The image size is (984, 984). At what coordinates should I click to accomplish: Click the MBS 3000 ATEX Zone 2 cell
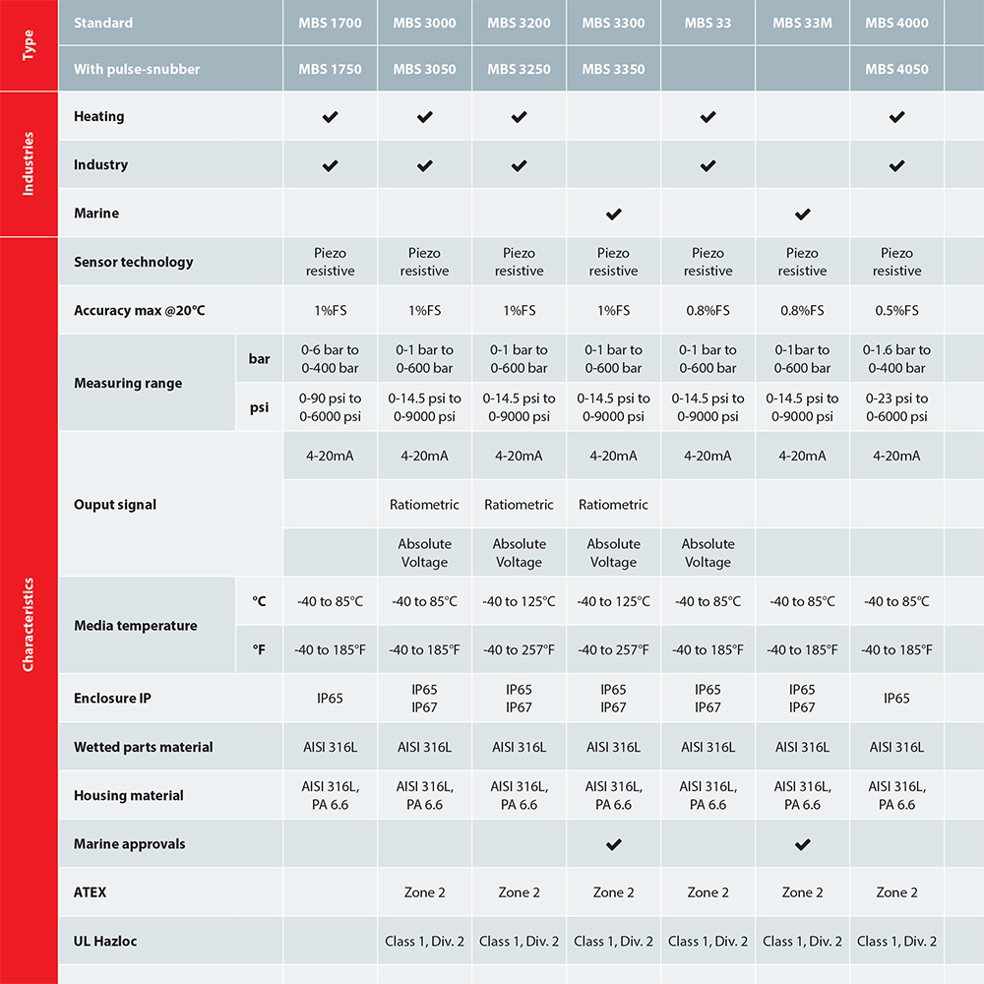(x=425, y=892)
